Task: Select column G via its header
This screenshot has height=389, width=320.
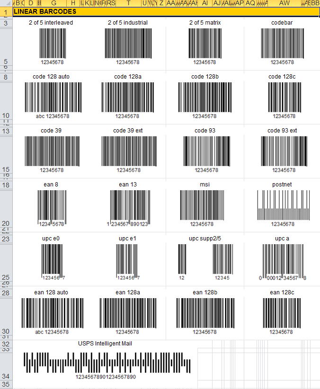Action: [53, 3]
